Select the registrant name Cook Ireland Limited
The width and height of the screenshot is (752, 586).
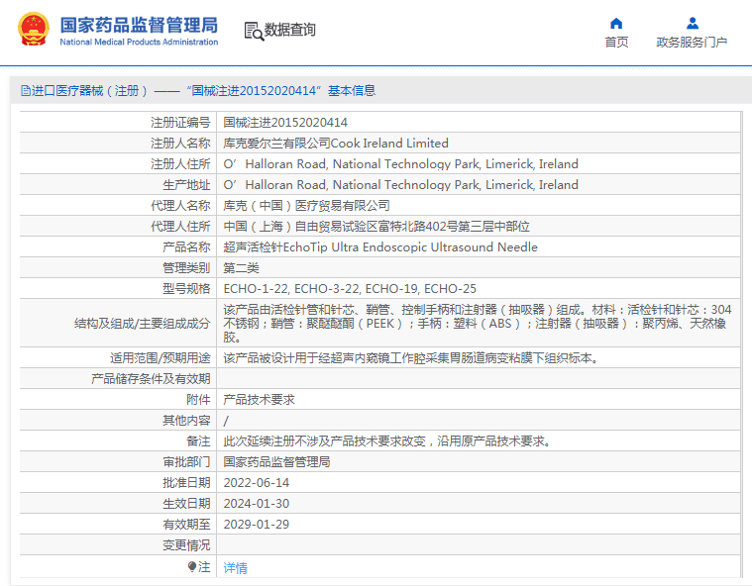click(x=336, y=144)
